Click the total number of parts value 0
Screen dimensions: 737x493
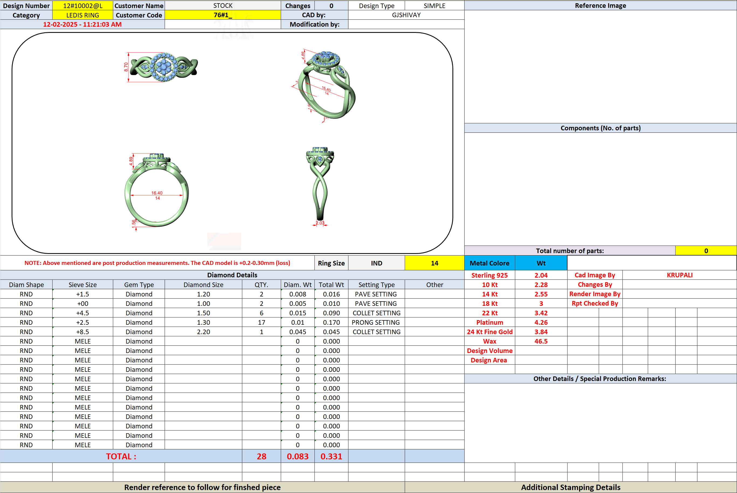click(x=706, y=251)
